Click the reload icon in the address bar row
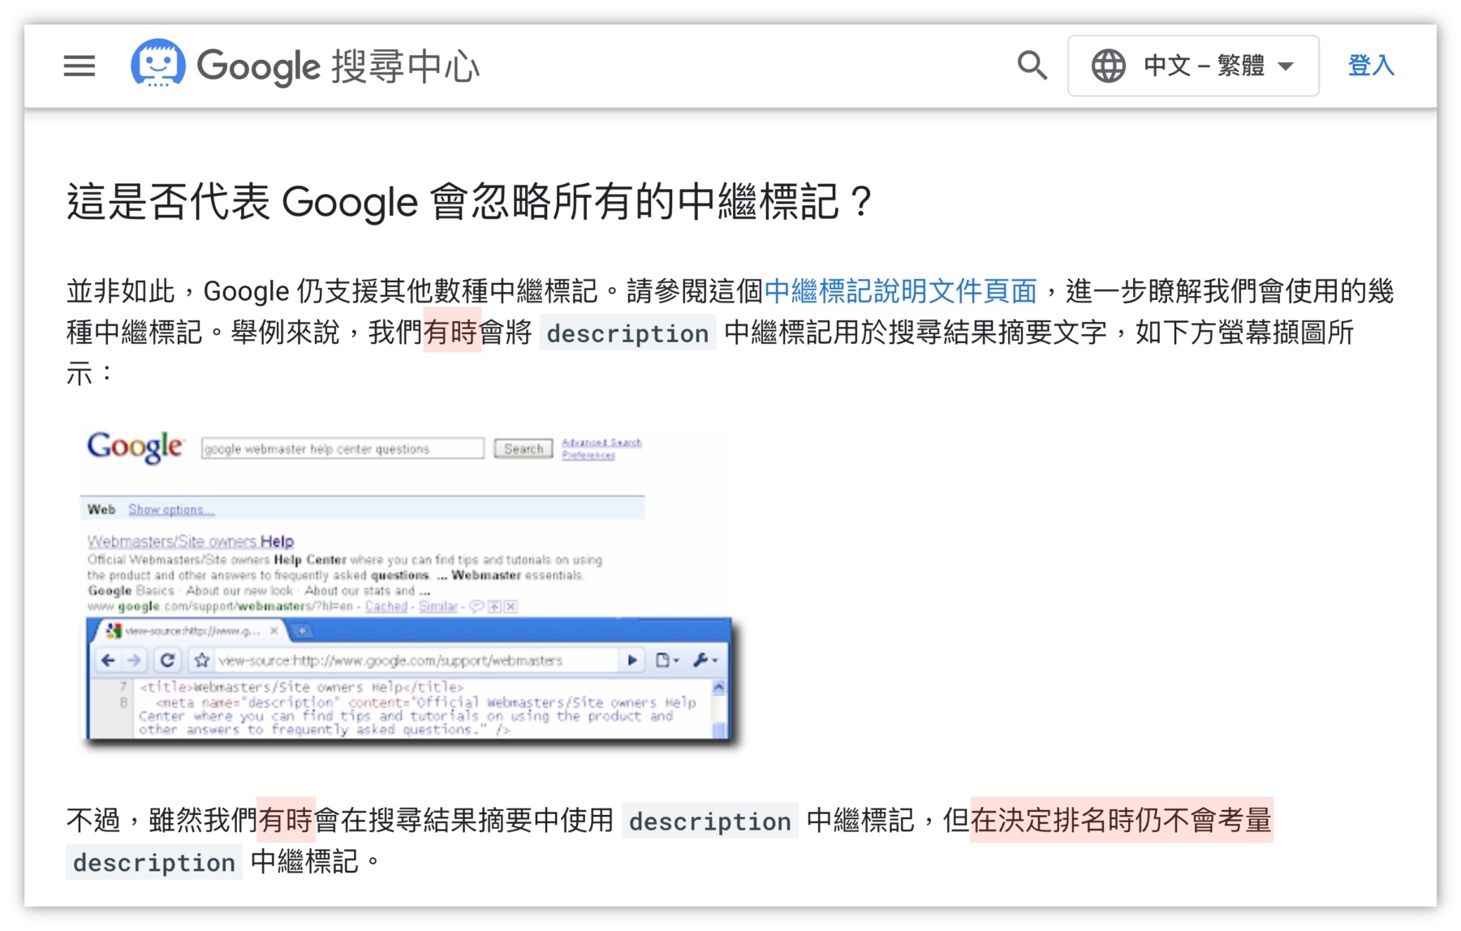Screen dimensions: 1461x931 pyautogui.click(x=168, y=659)
